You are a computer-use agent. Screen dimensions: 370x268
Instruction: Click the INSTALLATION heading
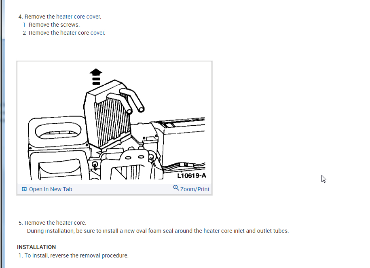(36, 247)
